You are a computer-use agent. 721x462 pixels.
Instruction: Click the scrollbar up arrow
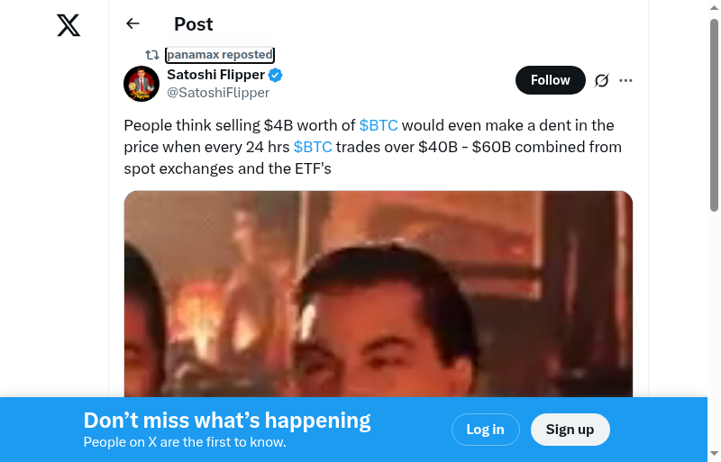coord(714,7)
